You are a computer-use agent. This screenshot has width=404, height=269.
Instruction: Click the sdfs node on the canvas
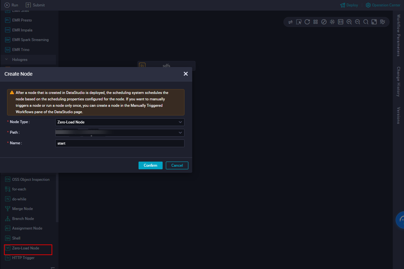pos(166,65)
